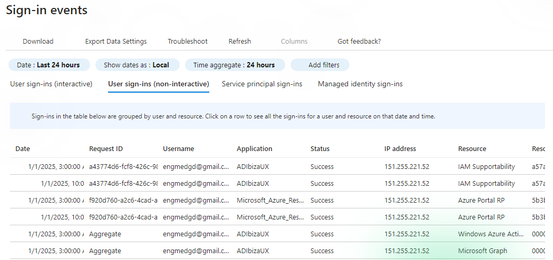
Task: Click the username in the Microsoft Graph row
Action: (x=196, y=251)
